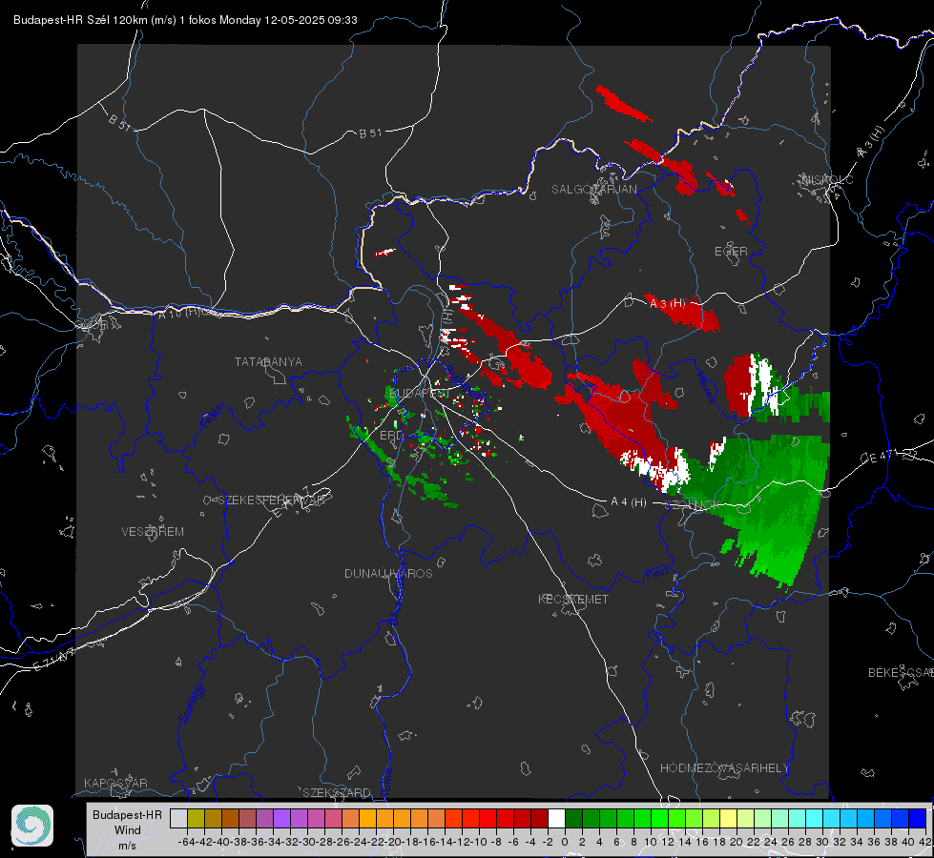Click the SALGÓTARJÁN city label
This screenshot has height=858, width=934.
coord(593,190)
